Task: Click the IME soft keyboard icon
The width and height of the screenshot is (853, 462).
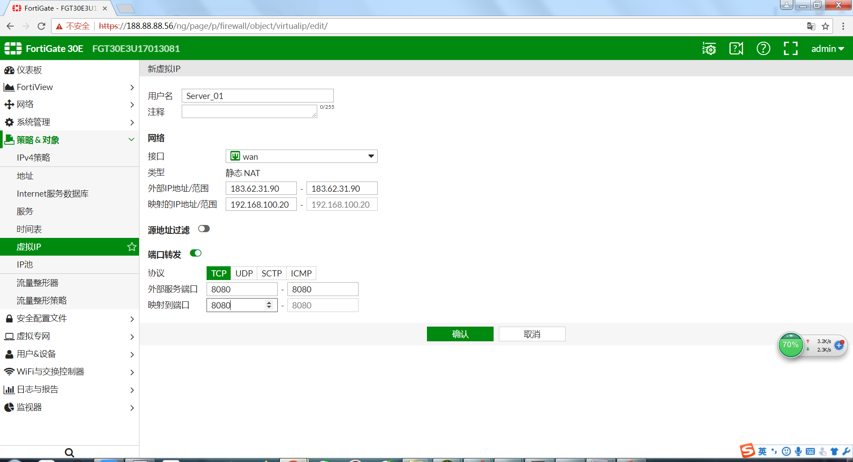Action: click(810, 451)
